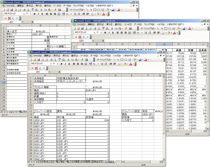Viewport: 210px width, 167px height.
Task: Click Increase Indent in the front I40 window
Action: point(114,64)
